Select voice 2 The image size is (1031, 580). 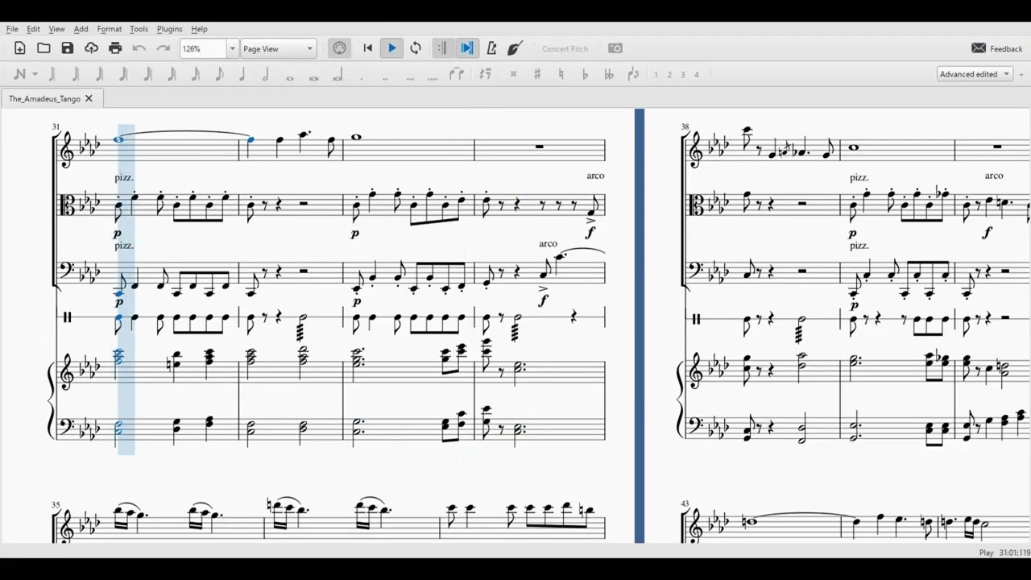point(669,74)
